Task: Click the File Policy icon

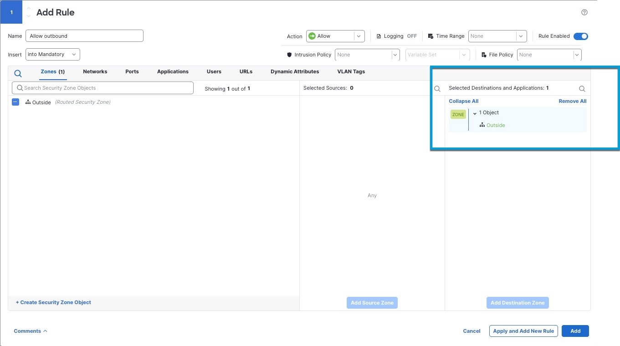Action: (484, 55)
